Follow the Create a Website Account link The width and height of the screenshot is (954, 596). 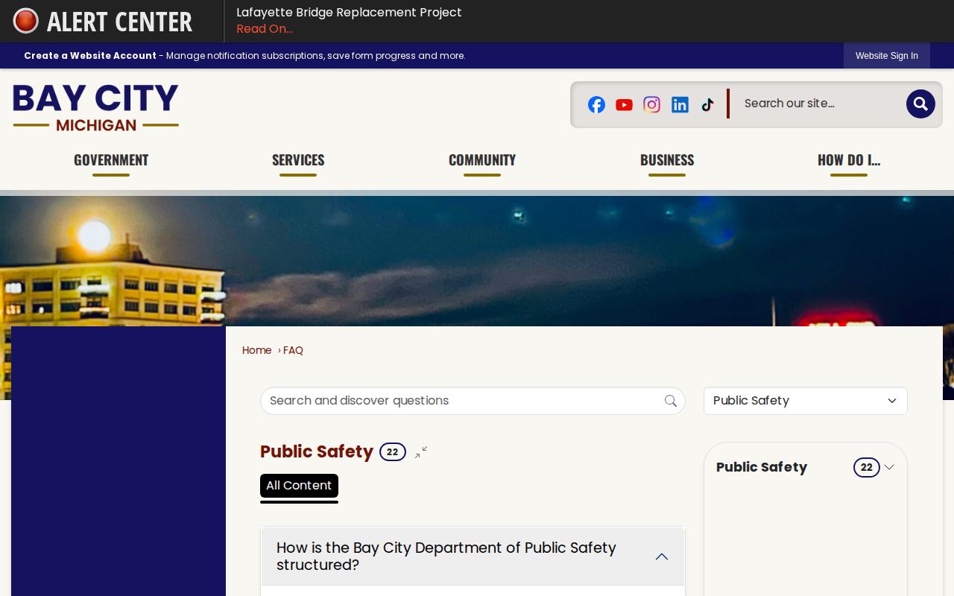[90, 56]
